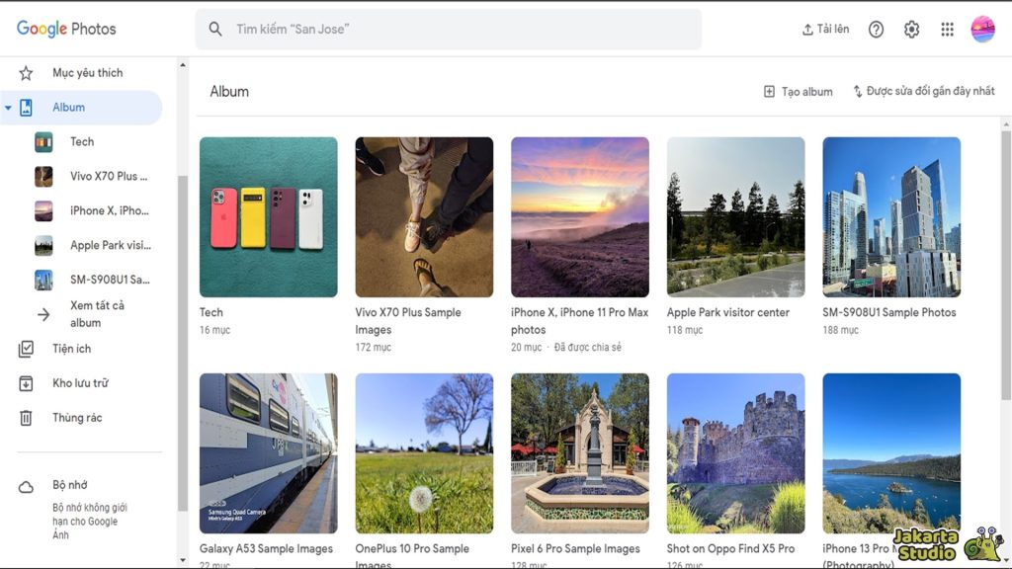Screen dimensions: 1012x569
Task: Click Xem tất cả album link
Action: pyautogui.click(x=98, y=314)
